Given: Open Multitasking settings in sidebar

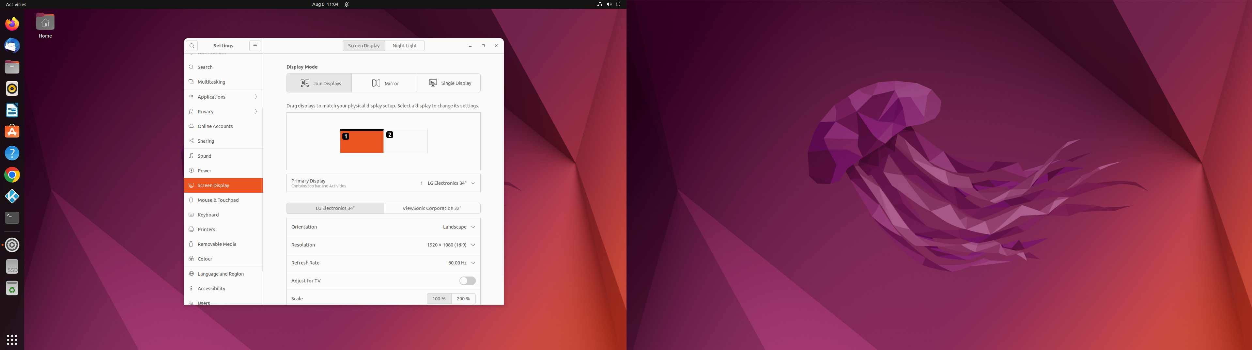Looking at the screenshot, I should [224, 82].
